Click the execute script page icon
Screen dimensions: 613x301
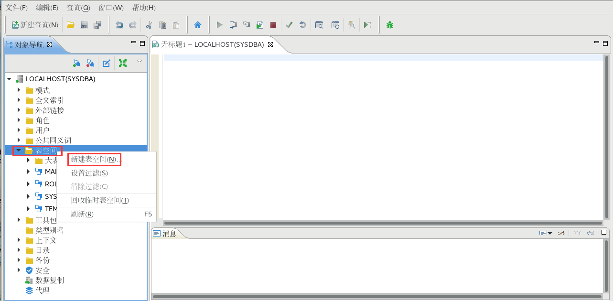point(260,25)
